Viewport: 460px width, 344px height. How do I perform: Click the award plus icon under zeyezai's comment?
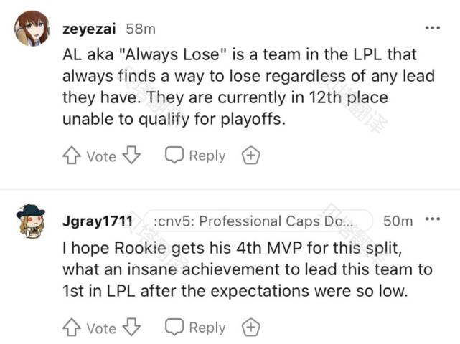pos(250,156)
